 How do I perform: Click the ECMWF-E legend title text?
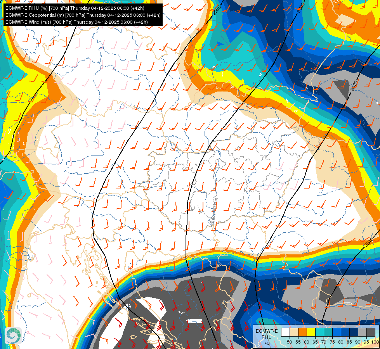pyautogui.click(x=267, y=331)
